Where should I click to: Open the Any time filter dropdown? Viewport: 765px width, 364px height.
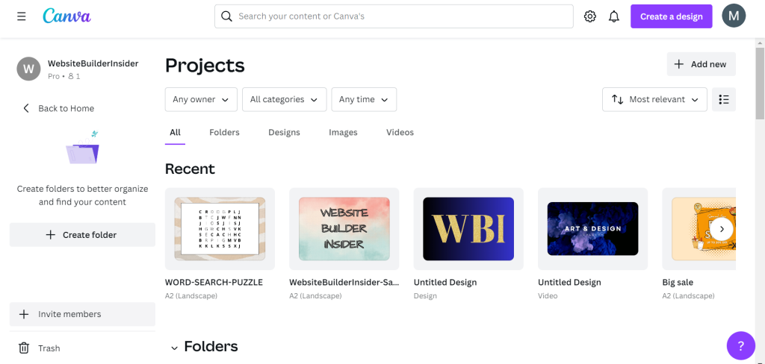[x=364, y=99]
